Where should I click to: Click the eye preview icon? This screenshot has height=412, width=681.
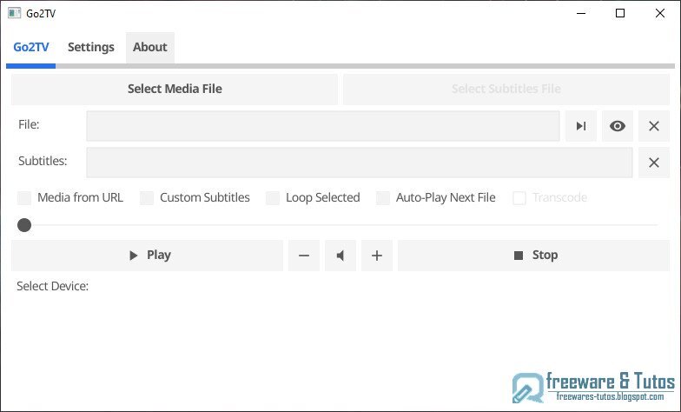[618, 126]
